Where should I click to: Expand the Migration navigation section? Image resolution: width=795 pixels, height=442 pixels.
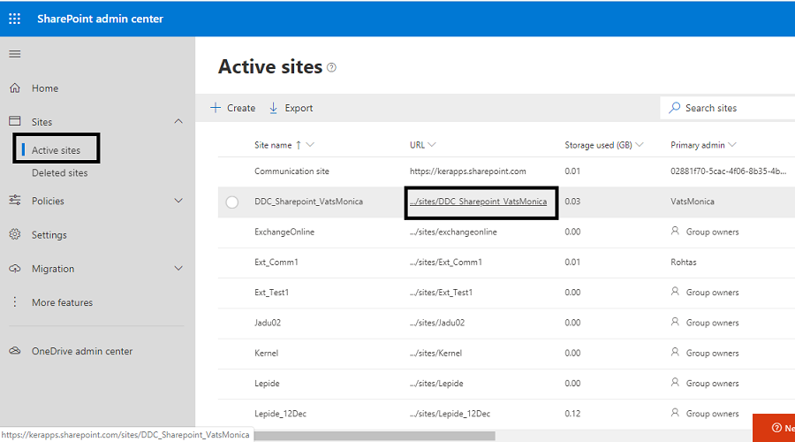(178, 268)
